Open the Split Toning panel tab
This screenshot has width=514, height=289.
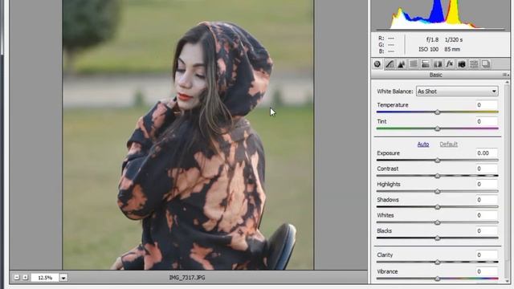pyautogui.click(x=426, y=64)
